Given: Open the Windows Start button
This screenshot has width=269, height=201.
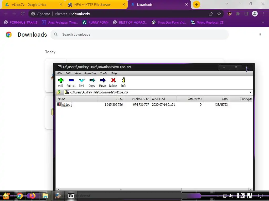Looking at the screenshot, I should 6,196.
